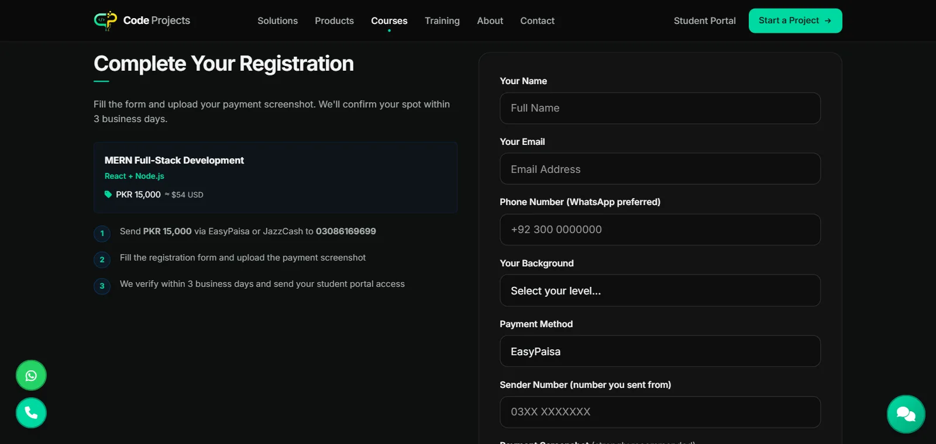Viewport: 936px width, 444px height.
Task: Expand the Select your level dropdown
Action: (x=660, y=290)
